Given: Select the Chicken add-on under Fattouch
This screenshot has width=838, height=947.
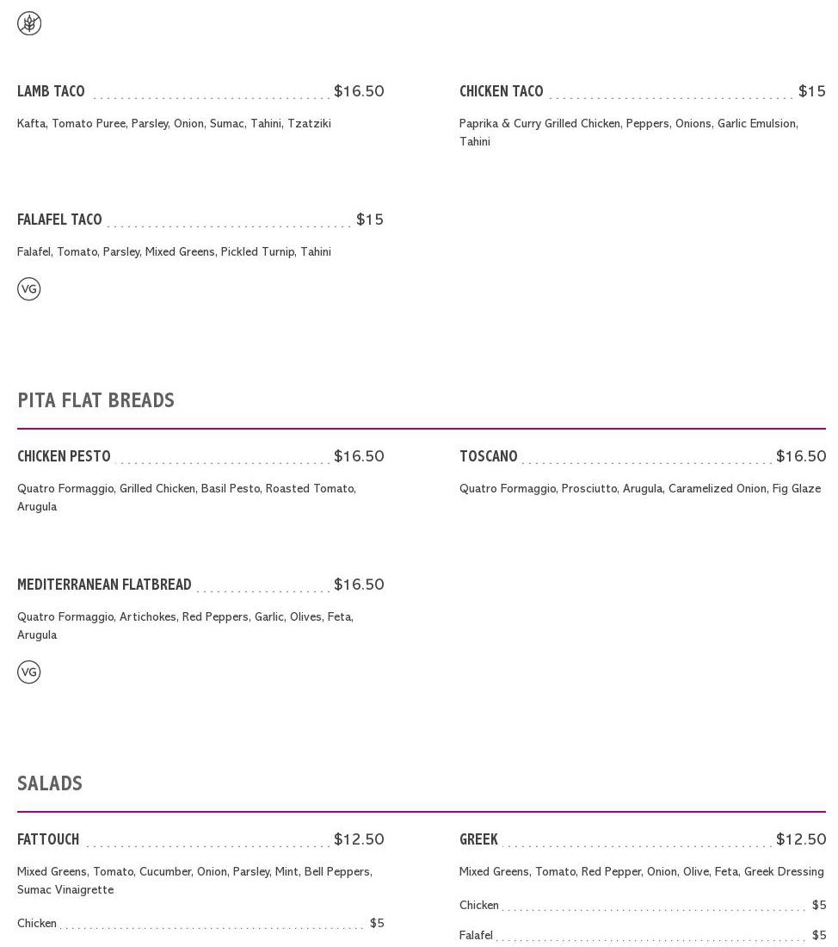Looking at the screenshot, I should [x=37, y=924].
